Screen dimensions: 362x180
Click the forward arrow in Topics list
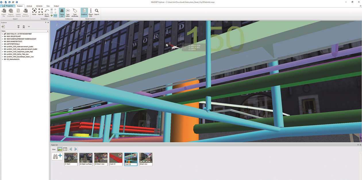pyautogui.click(x=76, y=149)
